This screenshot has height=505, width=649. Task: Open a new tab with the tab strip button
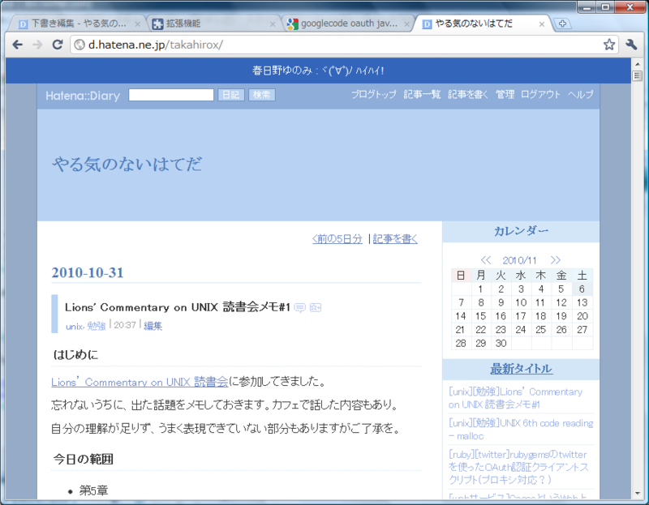click(x=563, y=23)
